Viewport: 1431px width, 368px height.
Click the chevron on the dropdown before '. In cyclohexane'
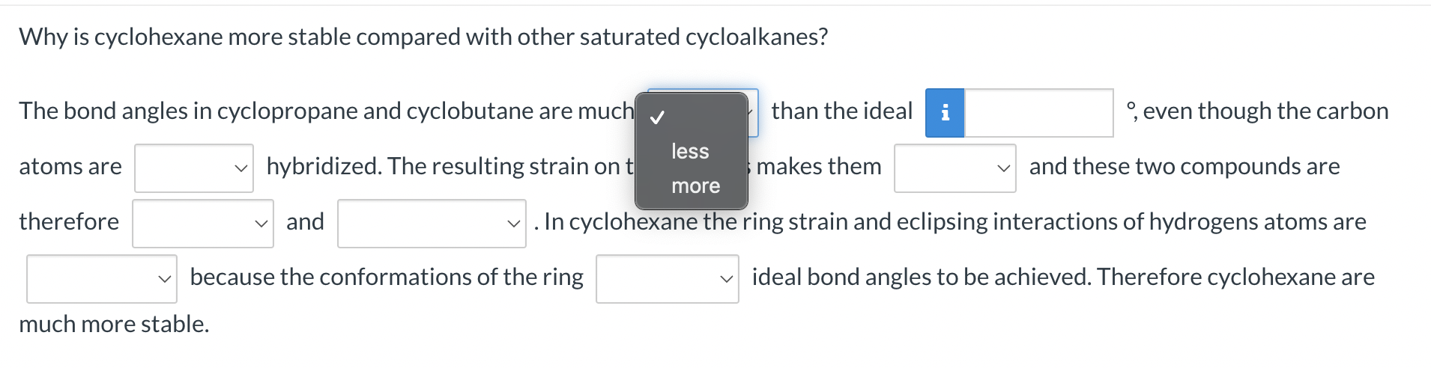pos(513,224)
